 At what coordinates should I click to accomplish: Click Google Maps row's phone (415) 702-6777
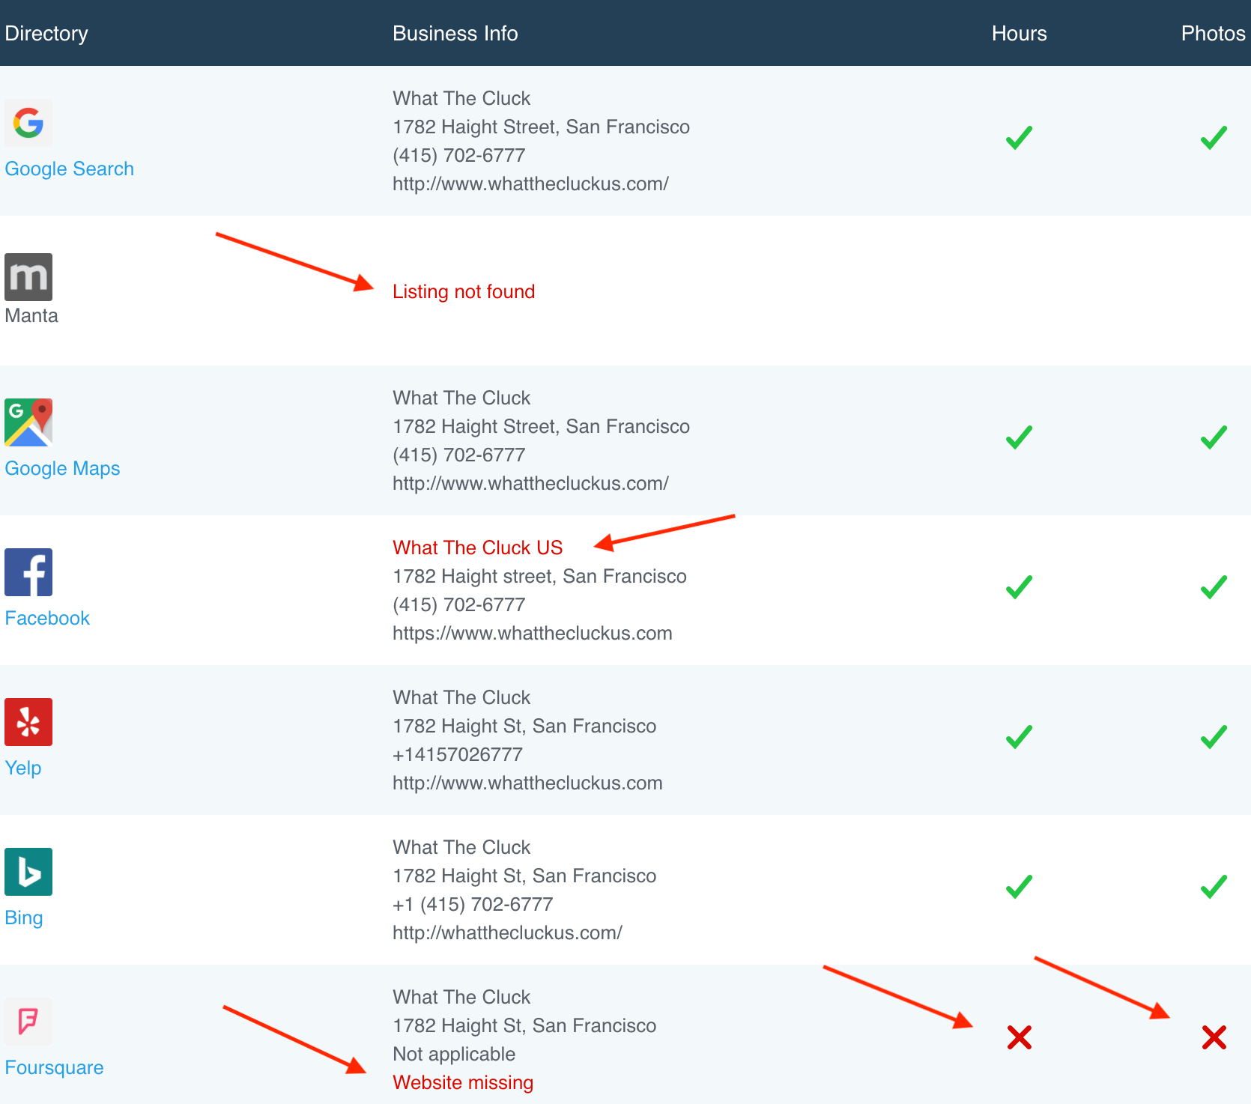click(459, 455)
